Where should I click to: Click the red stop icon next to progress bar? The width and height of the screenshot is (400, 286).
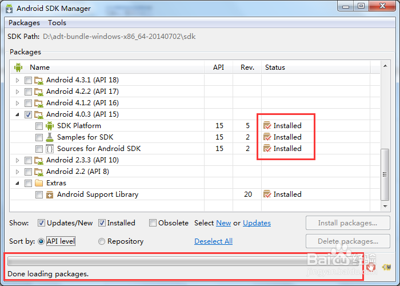[x=371, y=267]
